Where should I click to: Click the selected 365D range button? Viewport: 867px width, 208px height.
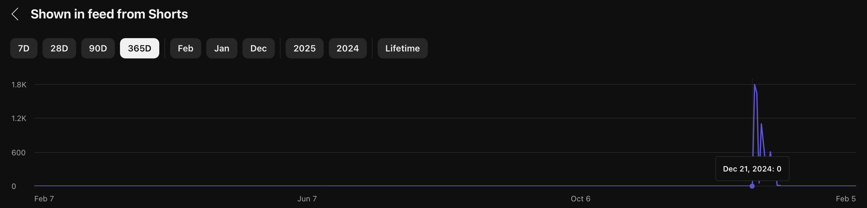[139, 48]
